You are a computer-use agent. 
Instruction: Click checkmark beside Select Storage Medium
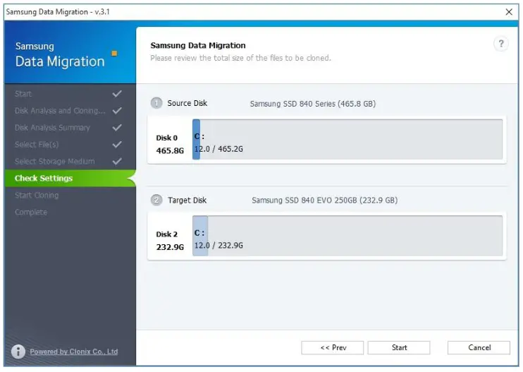pos(117,161)
